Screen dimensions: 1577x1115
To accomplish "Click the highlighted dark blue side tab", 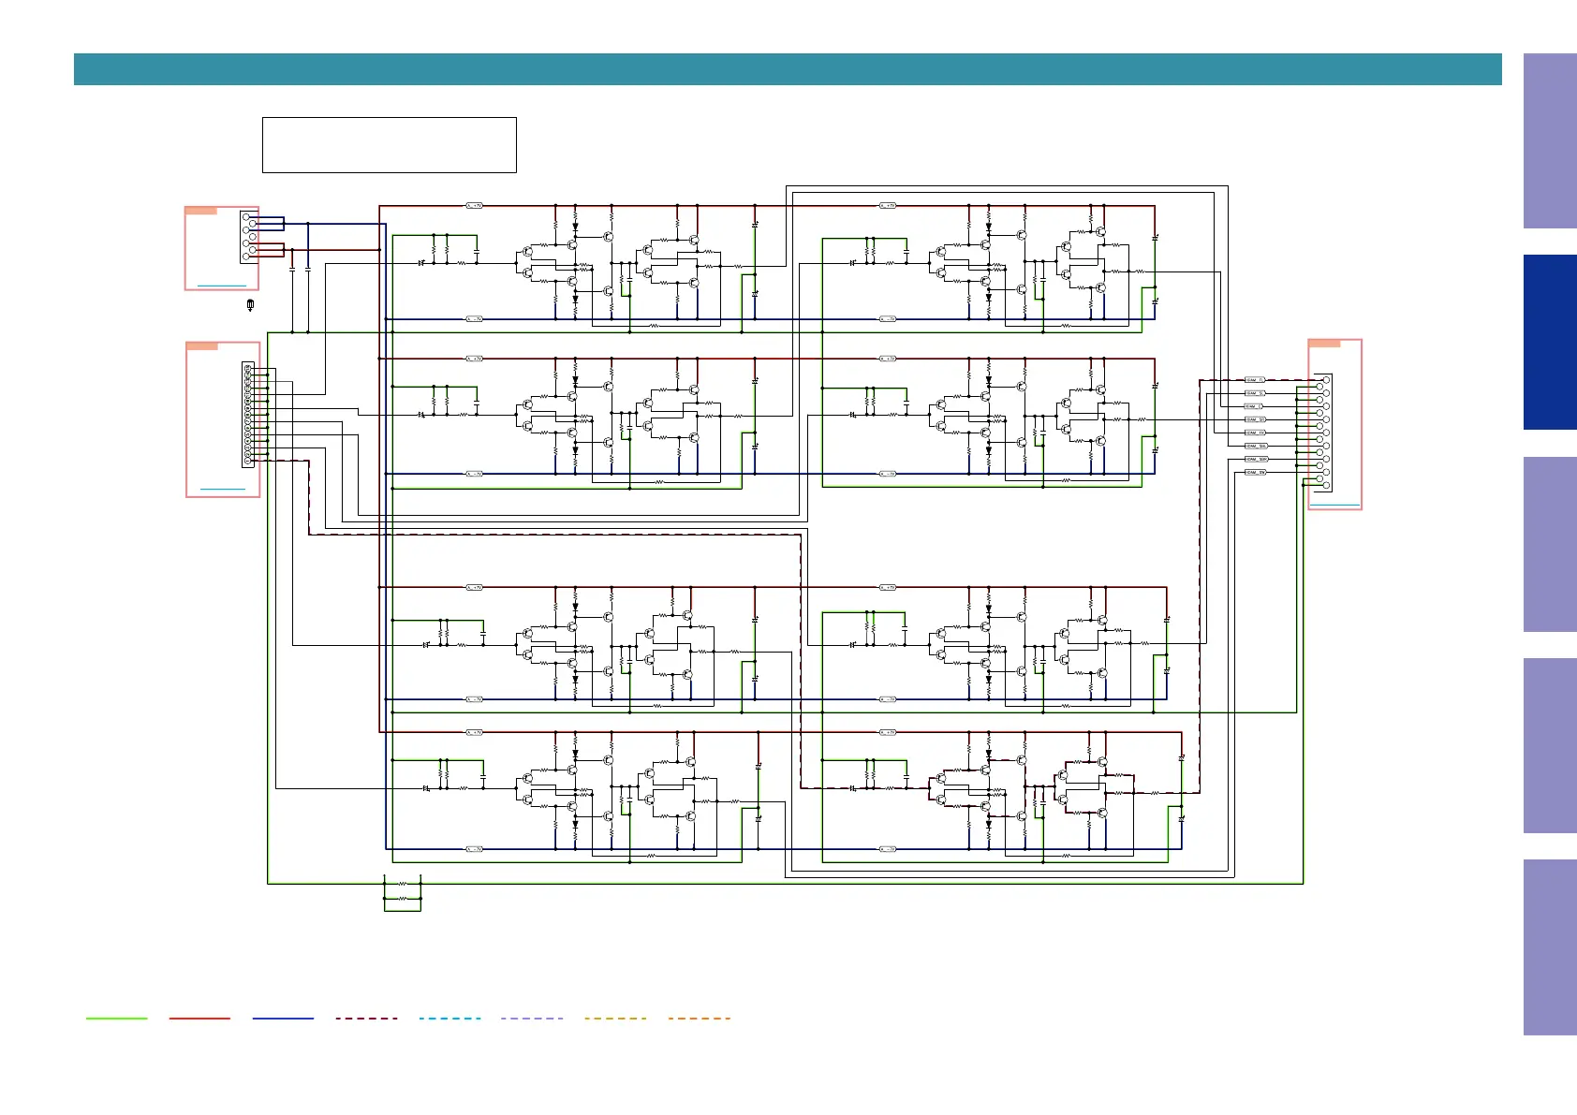I will pyautogui.click(x=1549, y=343).
